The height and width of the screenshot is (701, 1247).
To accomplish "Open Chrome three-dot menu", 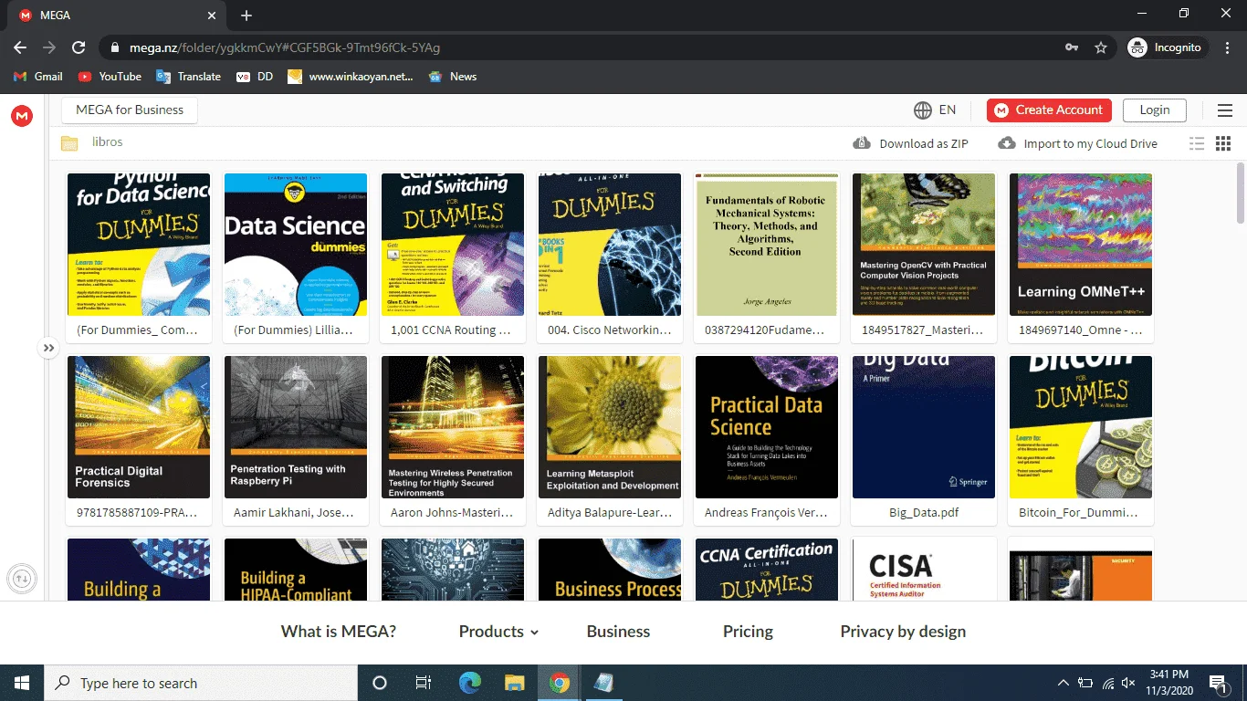I will [1228, 47].
